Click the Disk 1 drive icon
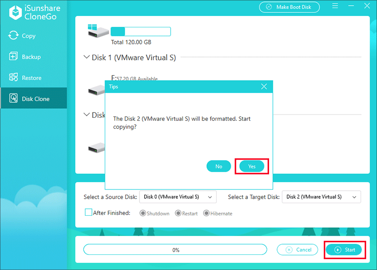This screenshot has width=377, height=270. tap(97, 88)
